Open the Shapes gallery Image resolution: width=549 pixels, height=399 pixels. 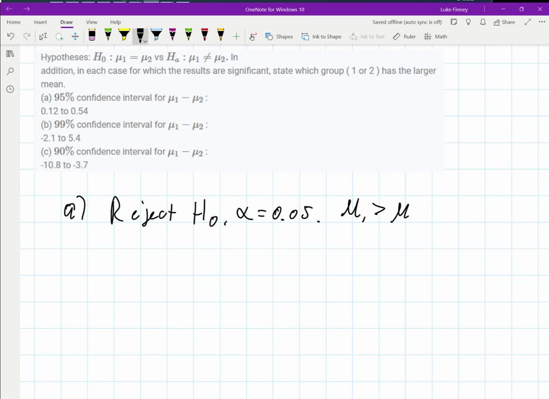279,36
